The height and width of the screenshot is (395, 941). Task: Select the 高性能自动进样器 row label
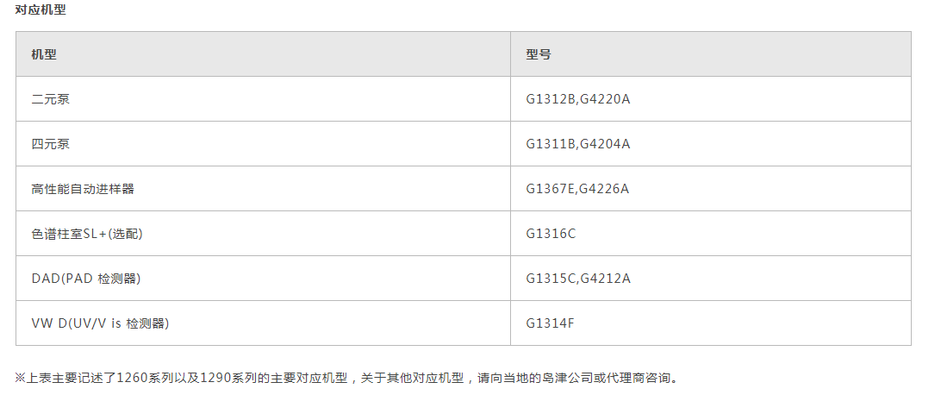click(x=83, y=189)
